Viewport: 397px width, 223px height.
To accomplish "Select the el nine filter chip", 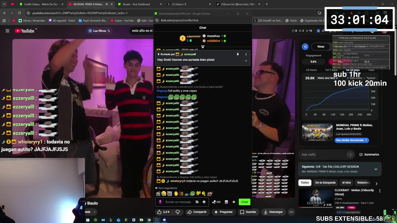I will (346, 183).
